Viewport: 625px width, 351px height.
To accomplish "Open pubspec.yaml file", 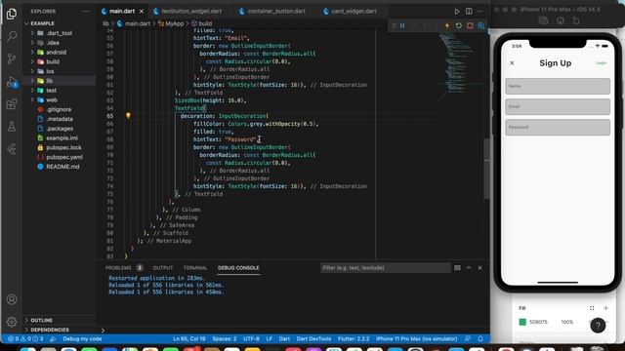I will [63, 157].
